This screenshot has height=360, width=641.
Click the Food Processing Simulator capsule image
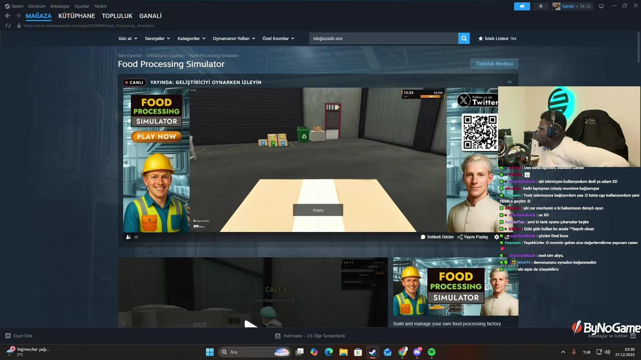[x=456, y=286]
